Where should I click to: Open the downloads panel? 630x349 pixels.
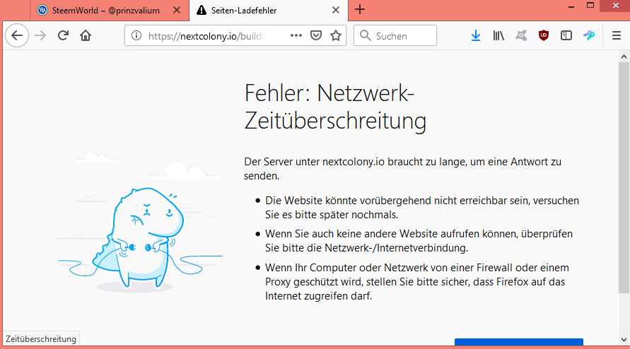476,35
